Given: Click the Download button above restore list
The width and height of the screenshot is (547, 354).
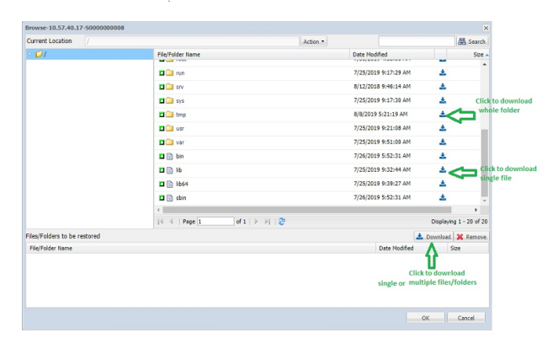Looking at the screenshot, I should [433, 237].
